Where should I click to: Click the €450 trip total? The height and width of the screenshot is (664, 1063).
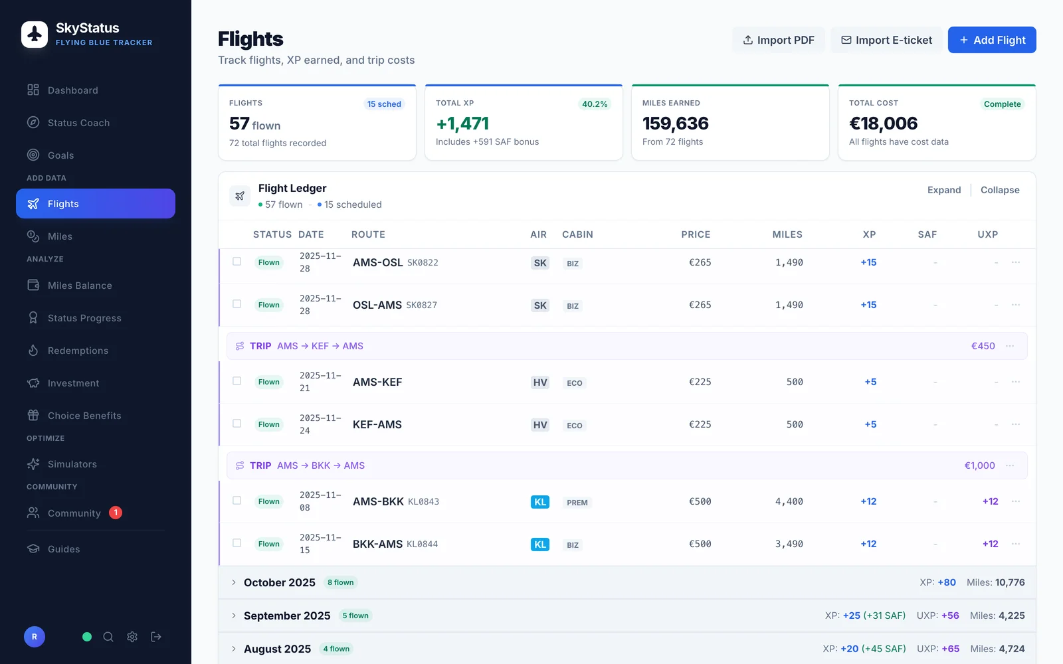point(983,346)
